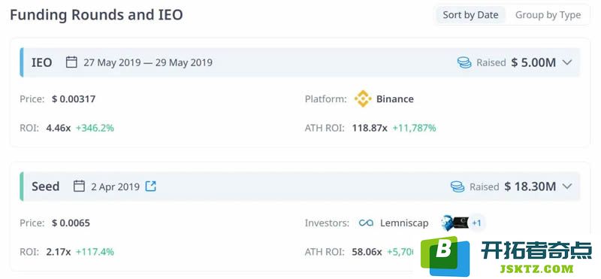Open the Binance platform link

pos(395,99)
